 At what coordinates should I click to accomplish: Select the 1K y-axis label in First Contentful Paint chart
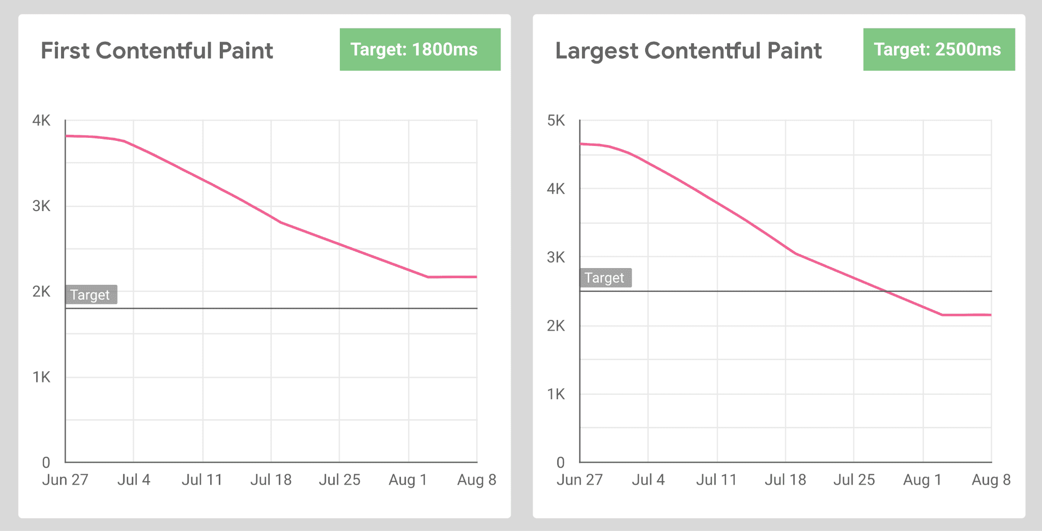click(x=41, y=377)
